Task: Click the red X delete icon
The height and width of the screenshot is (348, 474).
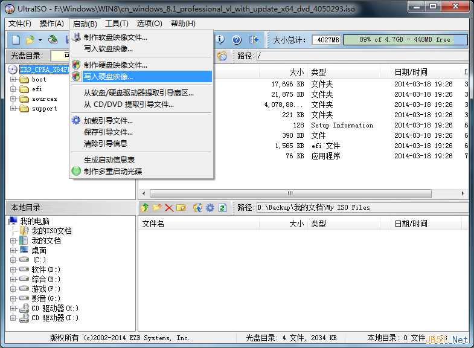Action: (169, 208)
